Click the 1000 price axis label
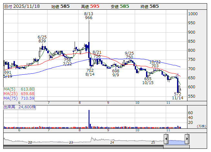 point(193,14)
